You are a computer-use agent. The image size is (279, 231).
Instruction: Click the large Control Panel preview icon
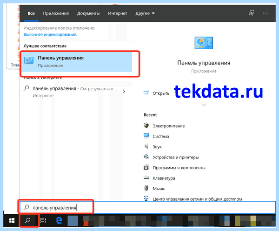coord(204,43)
